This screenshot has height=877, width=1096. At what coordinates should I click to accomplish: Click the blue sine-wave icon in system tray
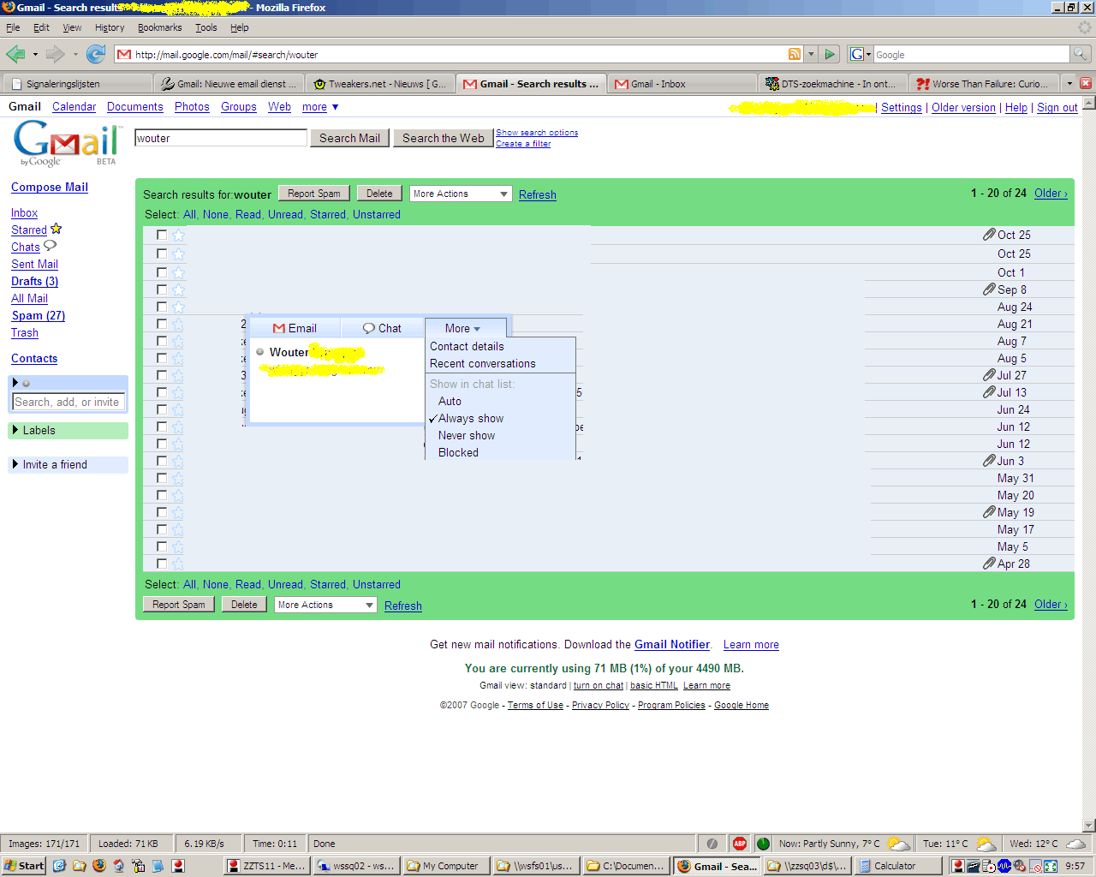tap(1004, 866)
